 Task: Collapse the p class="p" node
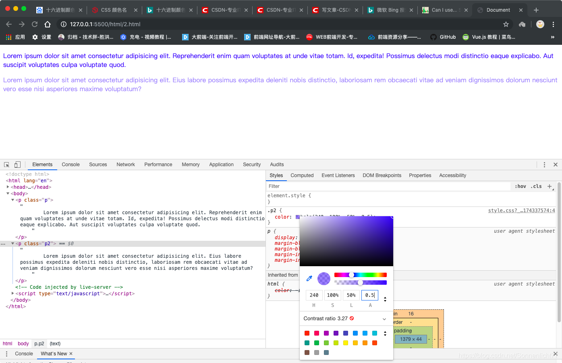pyautogui.click(x=12, y=200)
